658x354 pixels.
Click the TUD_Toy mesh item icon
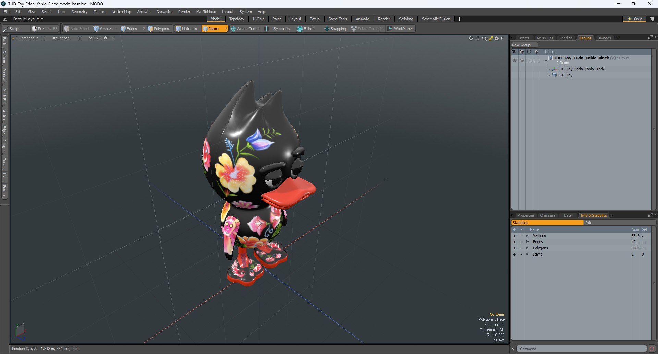[555, 75]
